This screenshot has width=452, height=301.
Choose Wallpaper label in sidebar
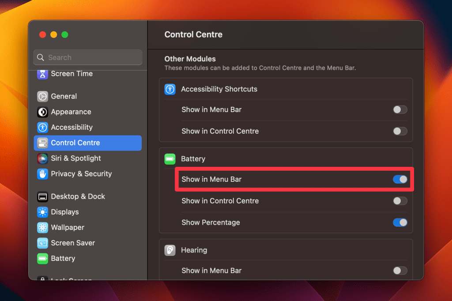tap(68, 228)
